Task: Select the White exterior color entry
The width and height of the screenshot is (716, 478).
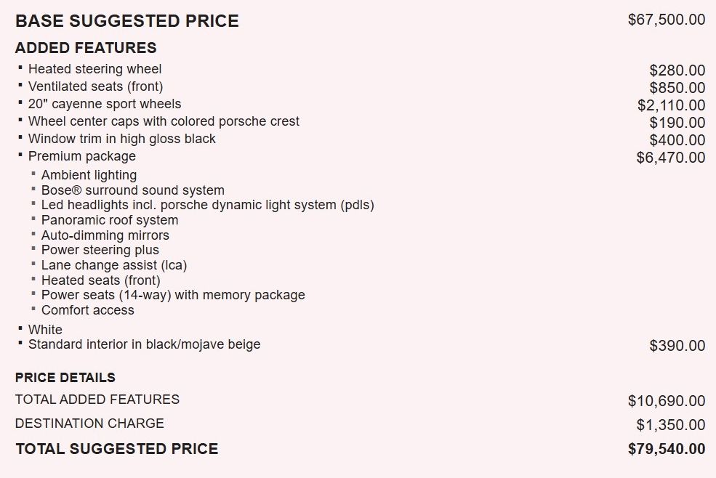Action: [45, 329]
